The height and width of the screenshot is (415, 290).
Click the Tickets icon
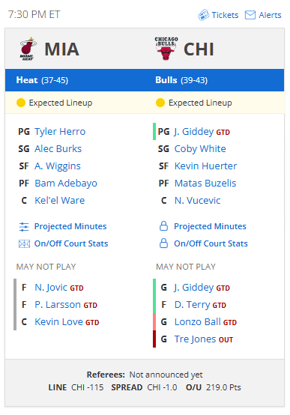203,15
